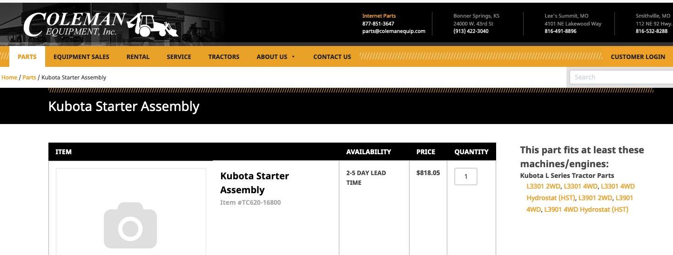Click the AVAILABILITY column header
Viewport: 673px width, 255px height.
click(369, 152)
